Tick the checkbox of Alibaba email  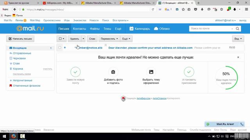(x=60, y=47)
